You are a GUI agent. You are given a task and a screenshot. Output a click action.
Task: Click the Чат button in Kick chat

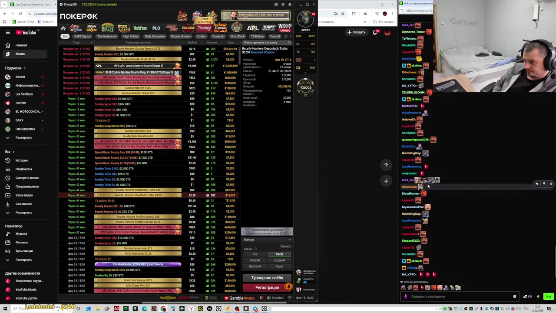tap(548, 296)
